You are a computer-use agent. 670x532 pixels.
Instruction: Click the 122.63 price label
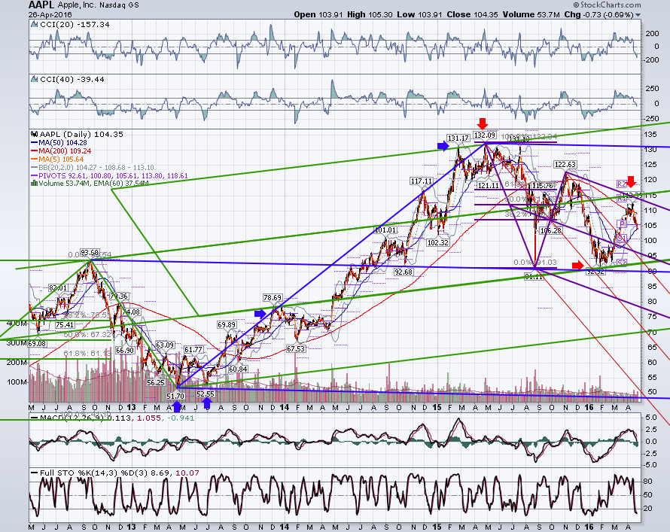[x=565, y=164]
